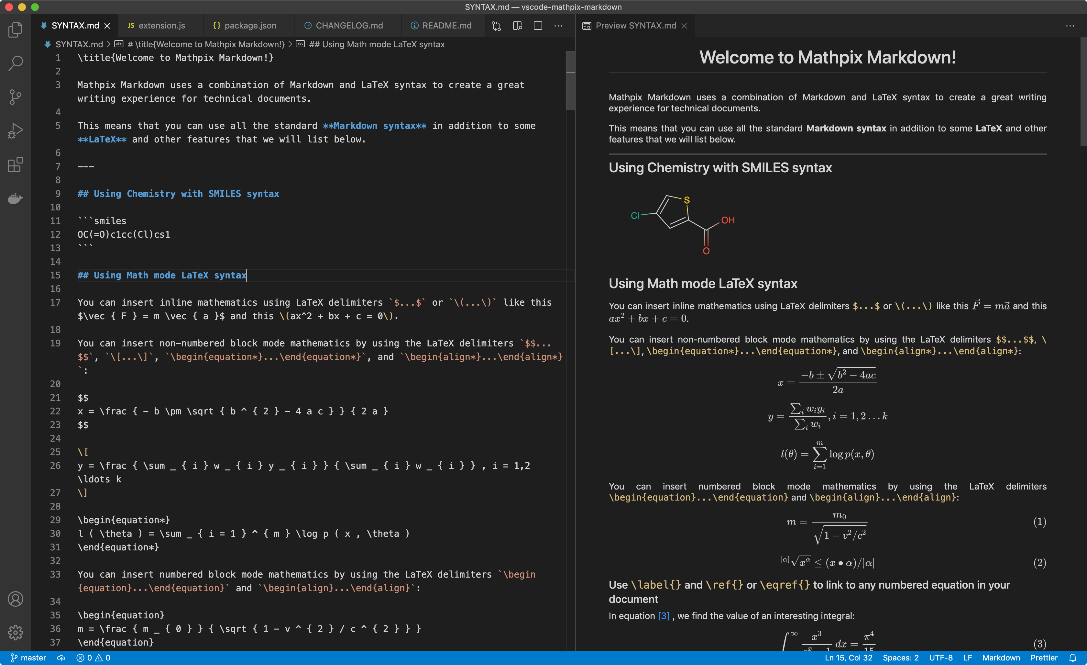This screenshot has height=665, width=1087.
Task: Open the Source Control view
Action: point(16,97)
